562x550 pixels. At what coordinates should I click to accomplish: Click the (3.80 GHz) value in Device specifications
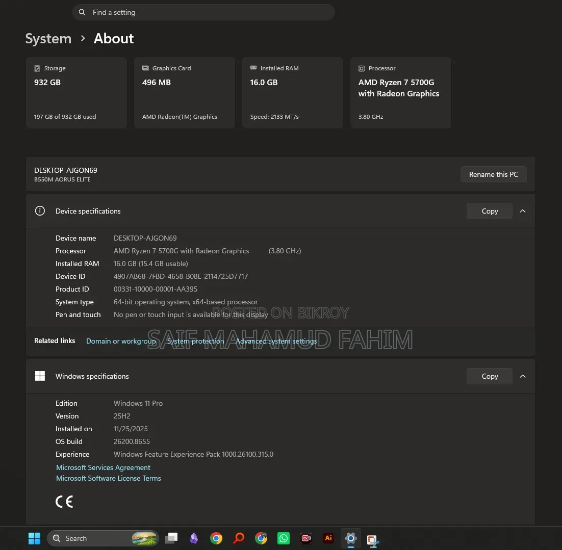coord(285,251)
